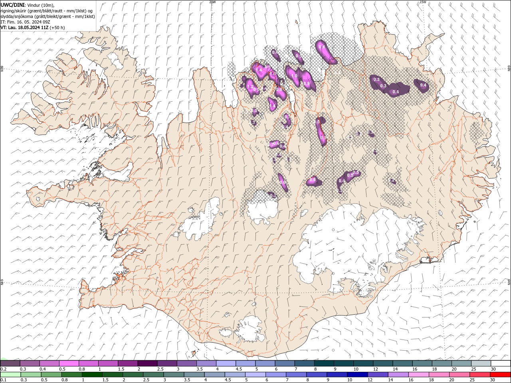The width and height of the screenshot is (511, 383).
Task: Click the '0.2' label in the top legend row
Action: [3, 369]
